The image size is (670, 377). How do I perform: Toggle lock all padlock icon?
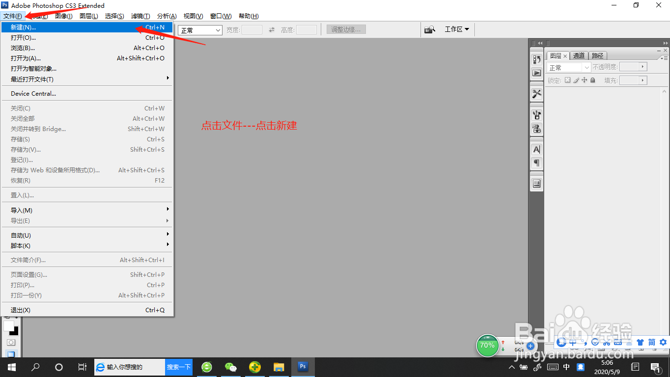592,80
